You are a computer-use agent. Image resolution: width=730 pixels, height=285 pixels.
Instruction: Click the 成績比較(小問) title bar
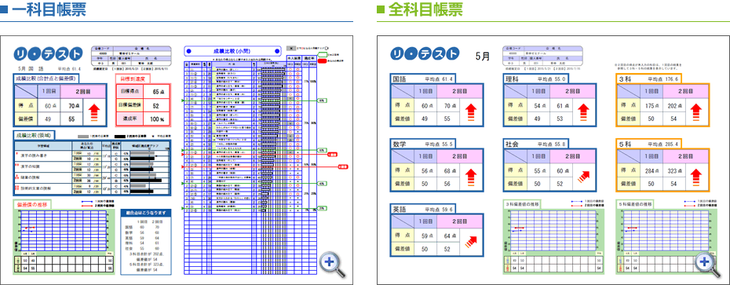pos(232,49)
